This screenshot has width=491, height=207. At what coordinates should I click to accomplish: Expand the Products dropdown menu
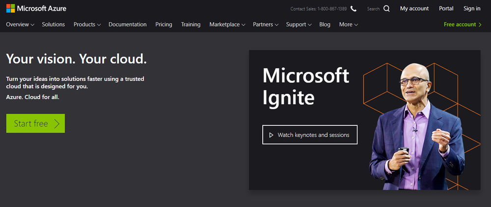pos(87,25)
